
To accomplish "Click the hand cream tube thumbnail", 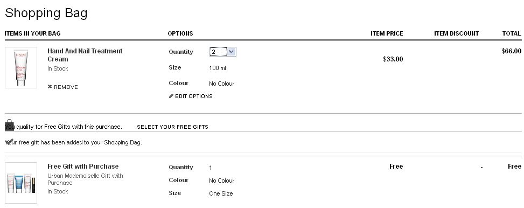I will coord(21,67).
